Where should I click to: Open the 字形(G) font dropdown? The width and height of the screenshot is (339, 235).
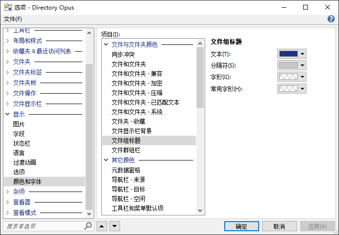292,77
